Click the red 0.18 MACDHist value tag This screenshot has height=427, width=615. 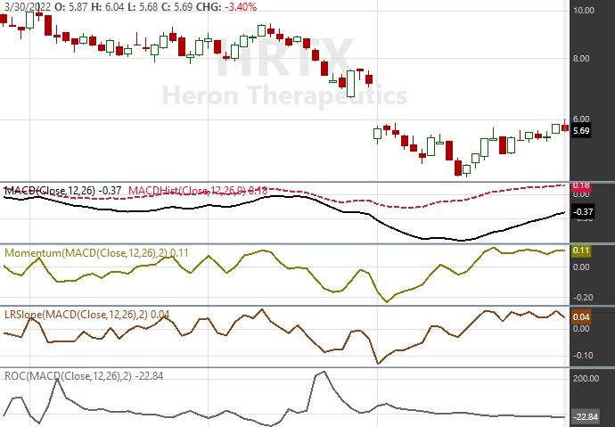click(581, 186)
